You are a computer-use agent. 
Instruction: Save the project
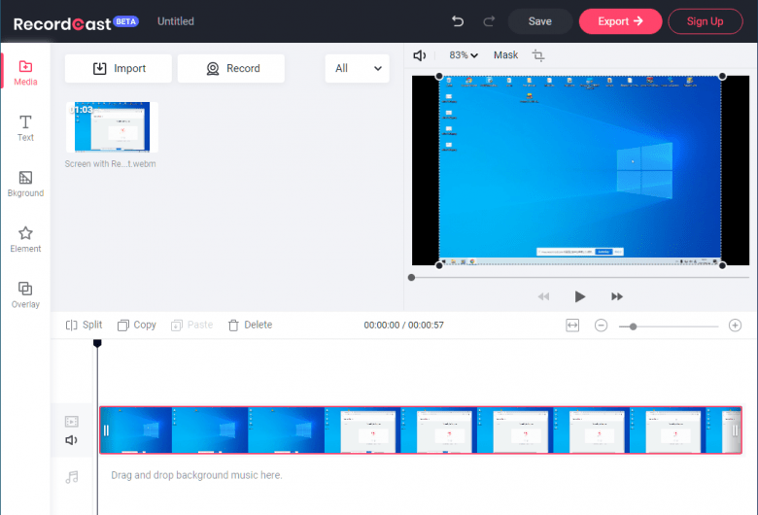tap(540, 21)
